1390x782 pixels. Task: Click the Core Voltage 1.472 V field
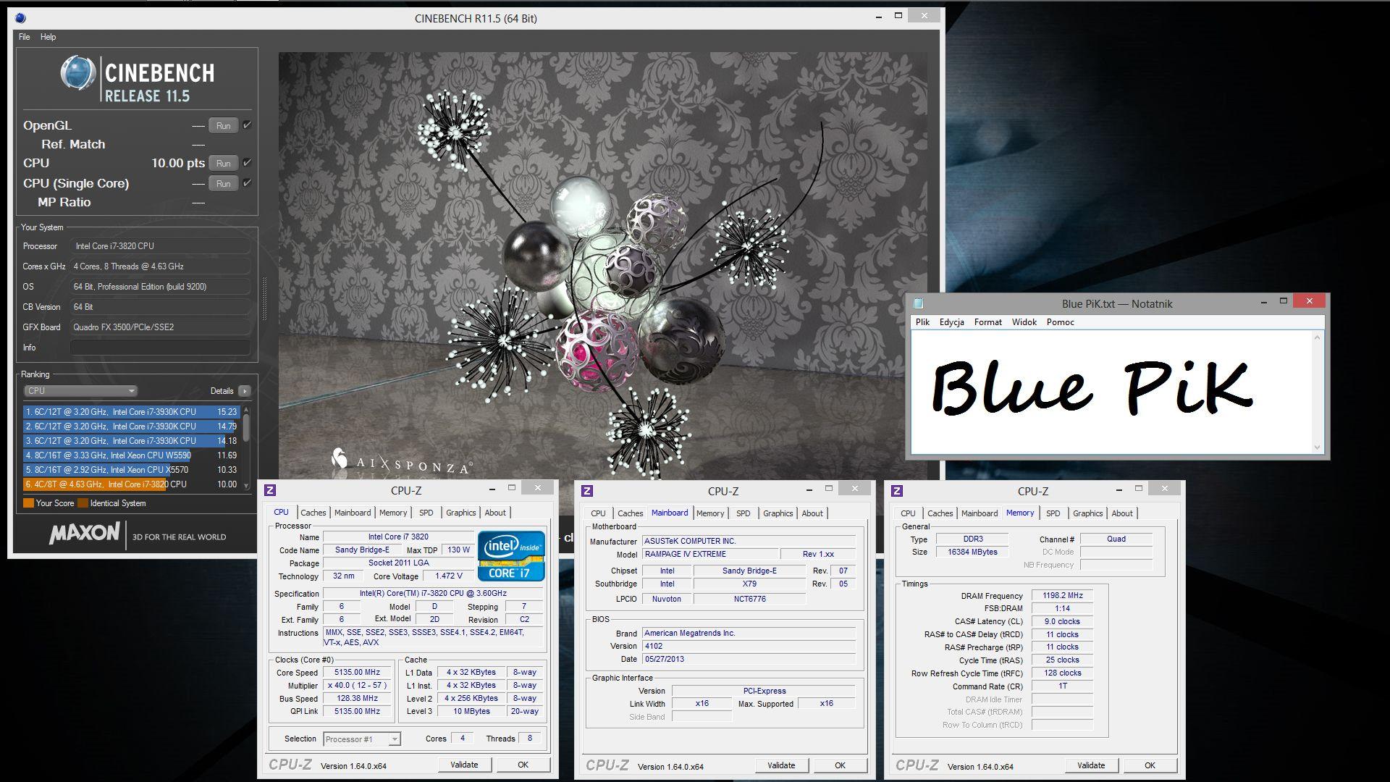(449, 576)
